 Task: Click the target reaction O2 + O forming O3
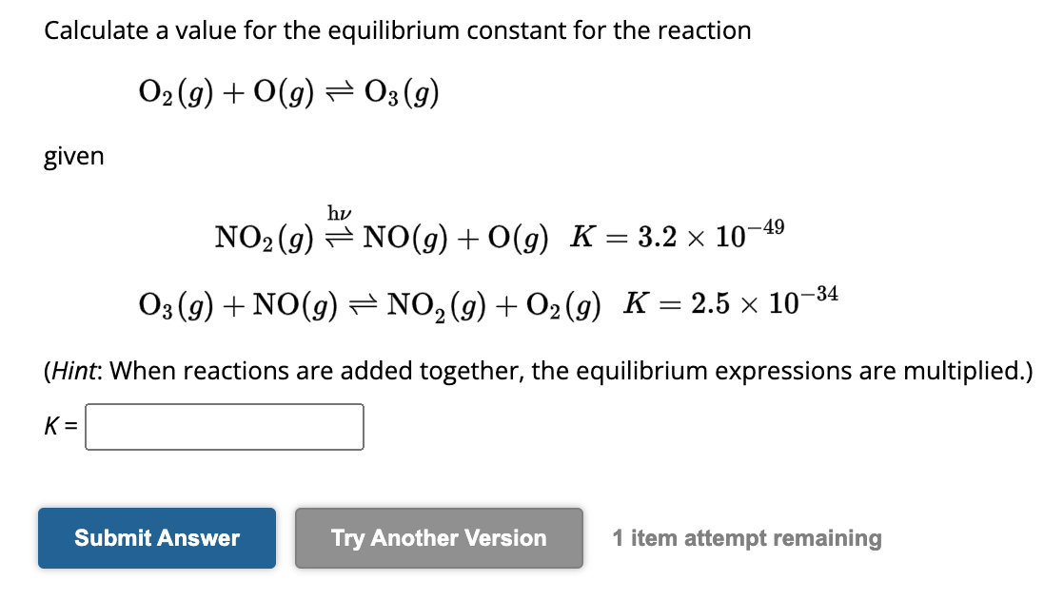click(x=287, y=90)
